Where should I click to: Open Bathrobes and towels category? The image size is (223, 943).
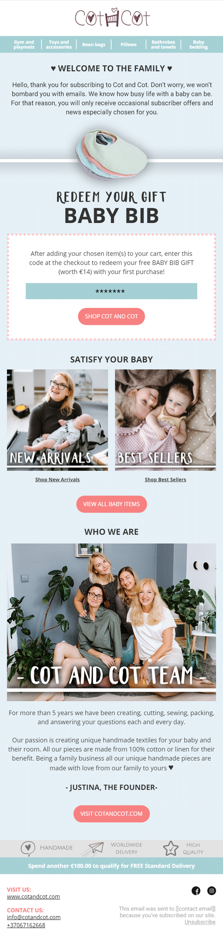pos(163,44)
